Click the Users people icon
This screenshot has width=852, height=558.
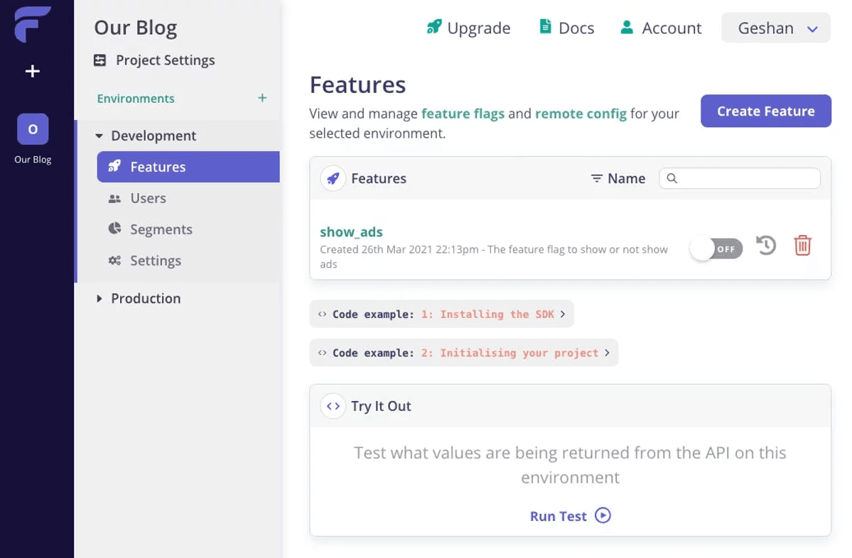pos(114,199)
